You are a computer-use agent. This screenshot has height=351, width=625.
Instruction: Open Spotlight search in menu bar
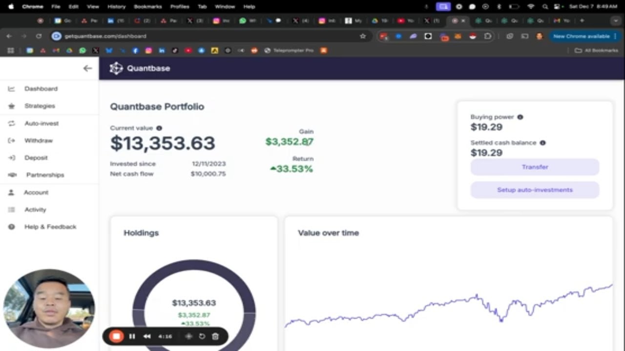tap(545, 7)
